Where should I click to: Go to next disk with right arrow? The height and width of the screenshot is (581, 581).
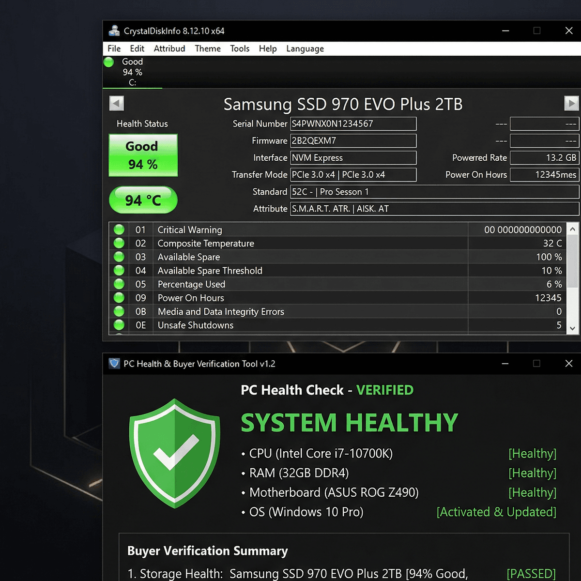pyautogui.click(x=571, y=103)
